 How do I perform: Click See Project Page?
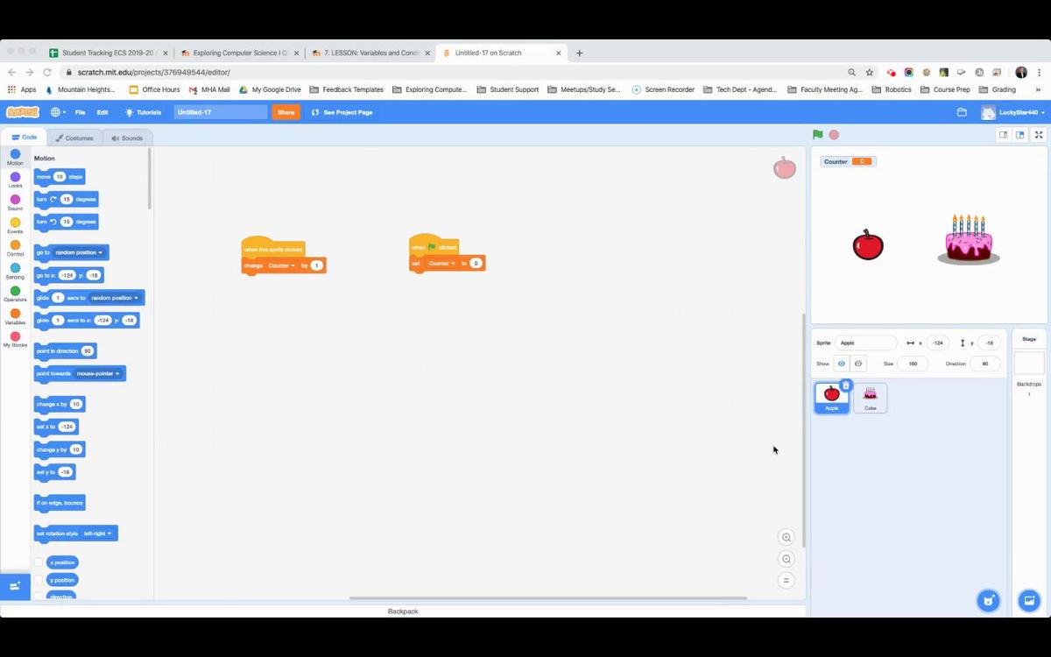(342, 112)
